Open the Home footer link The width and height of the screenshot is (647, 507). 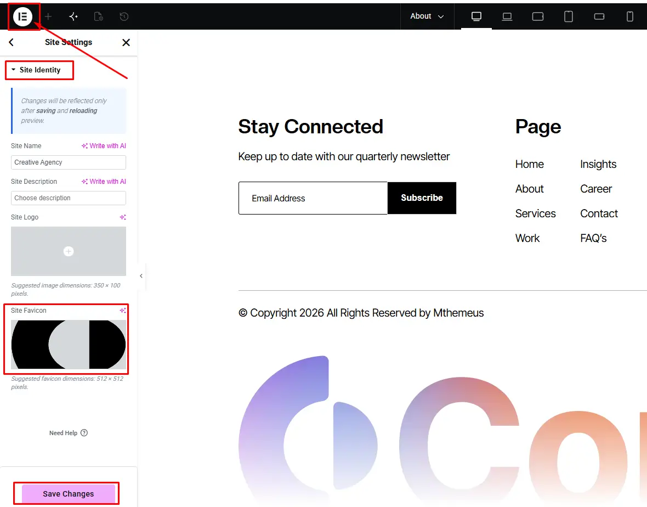[530, 164]
